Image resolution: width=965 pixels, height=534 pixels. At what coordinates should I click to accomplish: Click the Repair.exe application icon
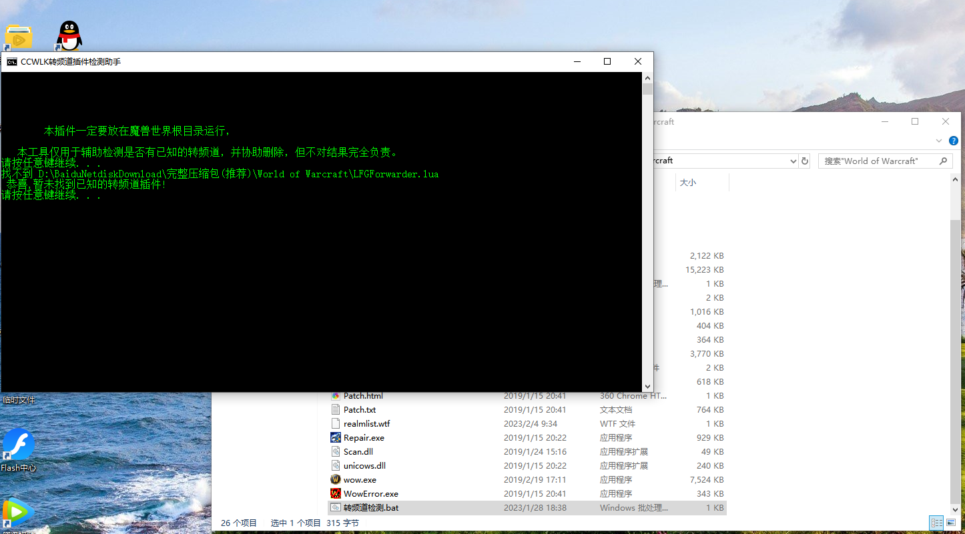336,438
